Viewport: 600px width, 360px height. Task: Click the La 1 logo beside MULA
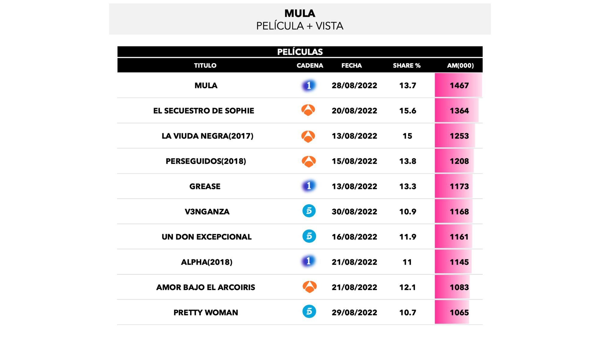(309, 85)
